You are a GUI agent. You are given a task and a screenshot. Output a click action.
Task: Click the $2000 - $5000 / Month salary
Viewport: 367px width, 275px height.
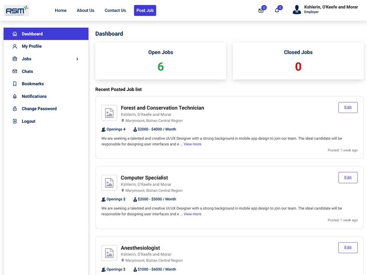pyautogui.click(x=157, y=199)
